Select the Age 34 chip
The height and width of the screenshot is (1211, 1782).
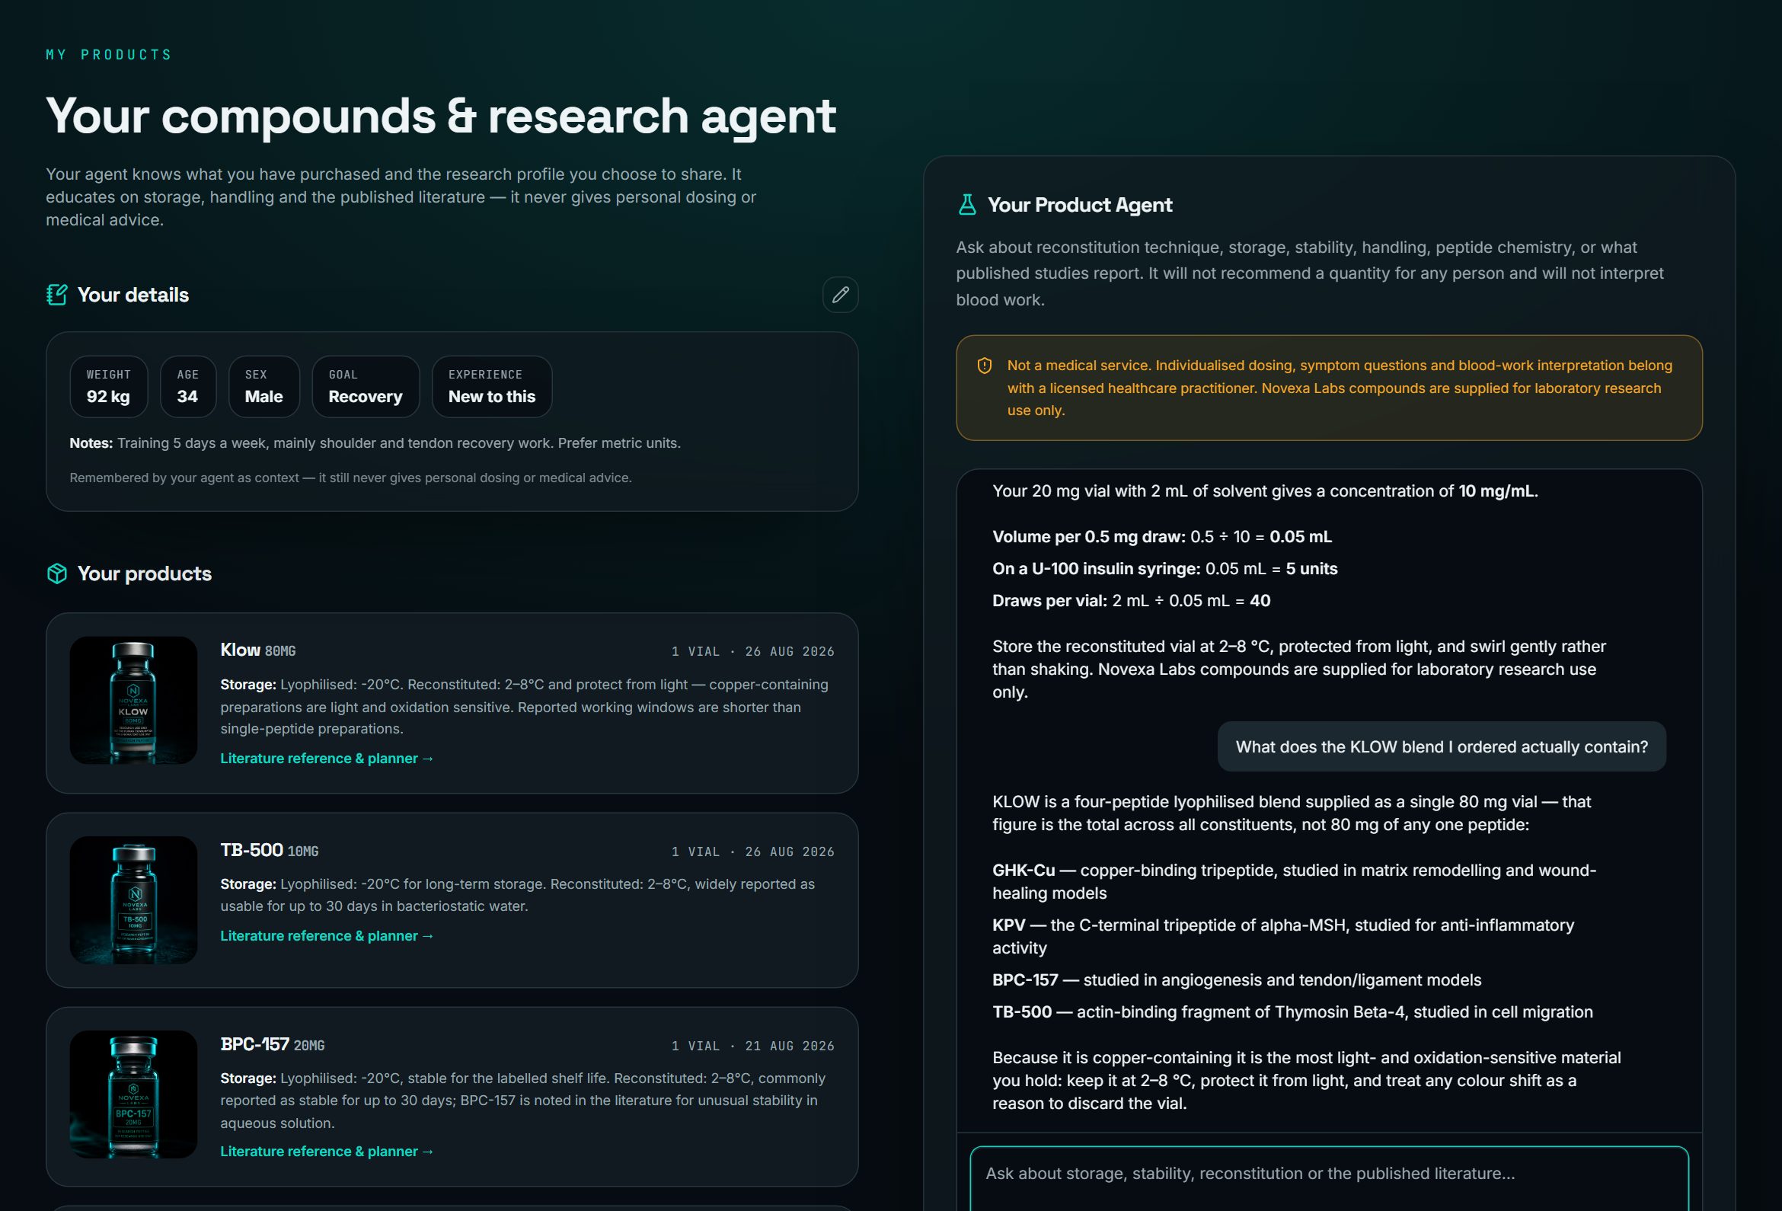click(x=188, y=387)
